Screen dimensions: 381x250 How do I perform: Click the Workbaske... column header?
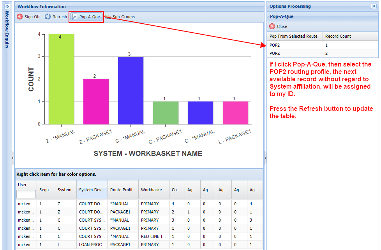point(153,190)
